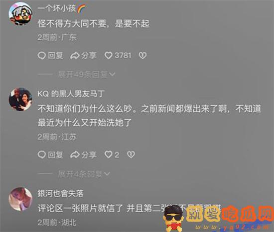Open the avatar of KQ 的黑人男友马丁
The width and height of the screenshot is (274, 232).
(x=20, y=99)
